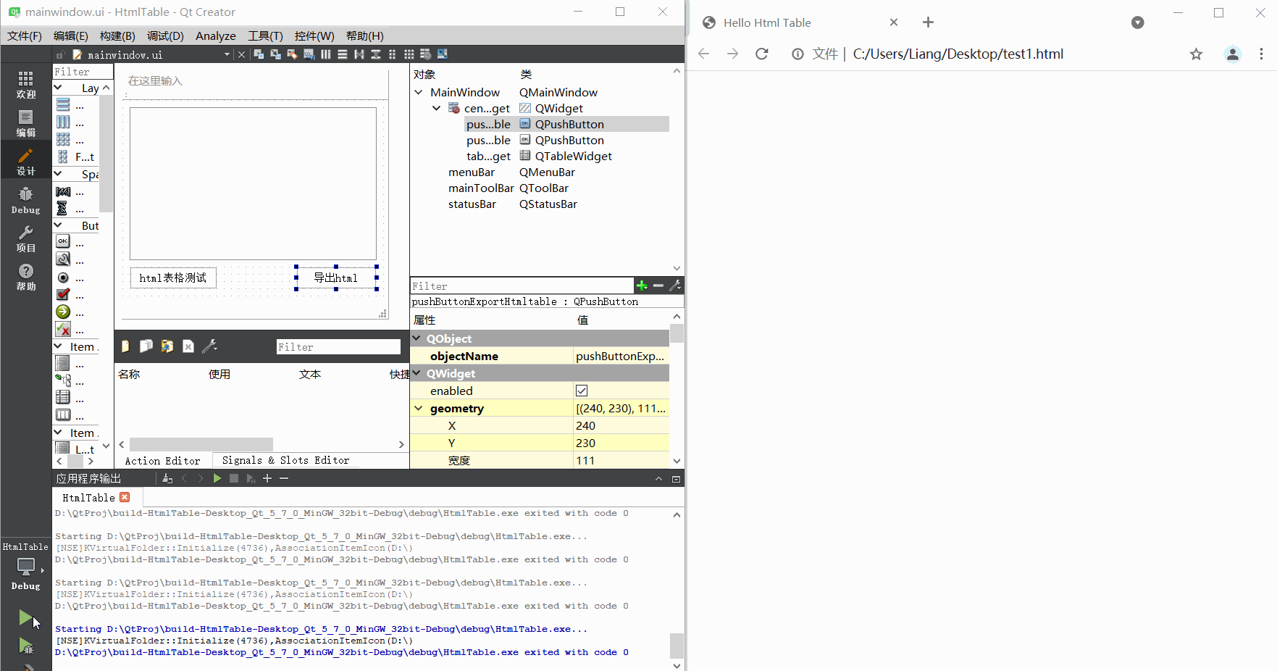
Task: Click 导出html button on form
Action: point(336,278)
